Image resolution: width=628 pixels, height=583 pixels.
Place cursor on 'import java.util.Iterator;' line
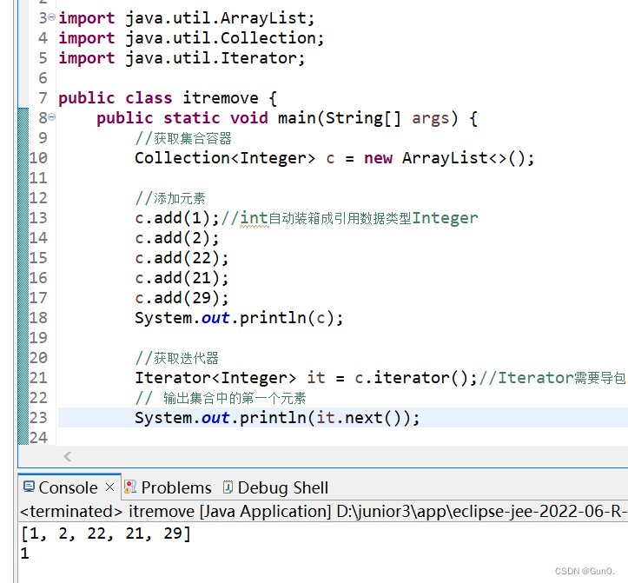[182, 58]
